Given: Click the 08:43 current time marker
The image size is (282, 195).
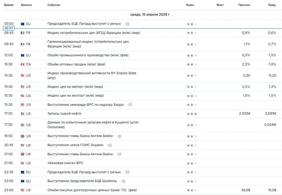Looking at the screenshot, I should [9, 28].
